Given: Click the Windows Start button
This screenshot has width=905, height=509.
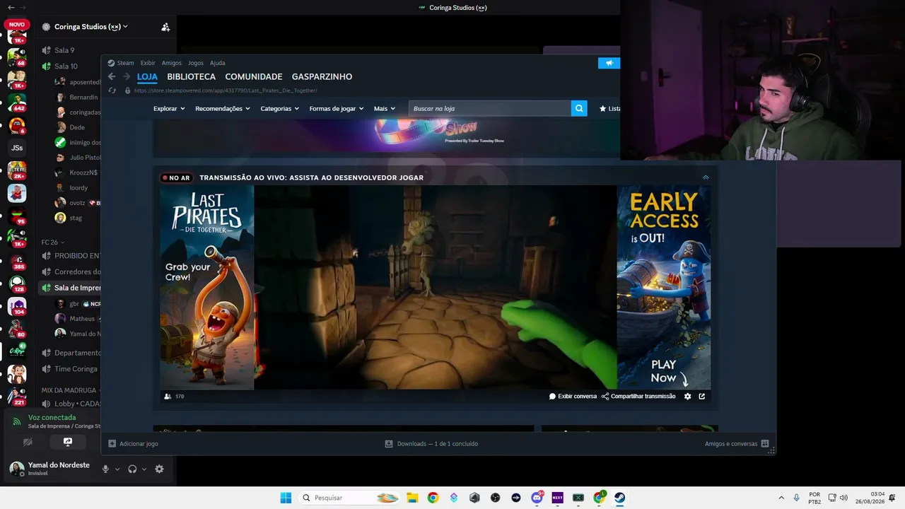Looking at the screenshot, I should point(286,498).
